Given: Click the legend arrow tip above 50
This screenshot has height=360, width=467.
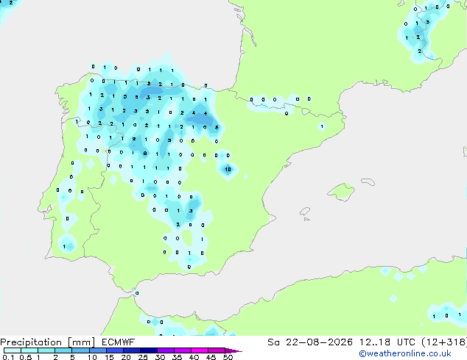Looking at the screenshot, I should click(x=233, y=350).
